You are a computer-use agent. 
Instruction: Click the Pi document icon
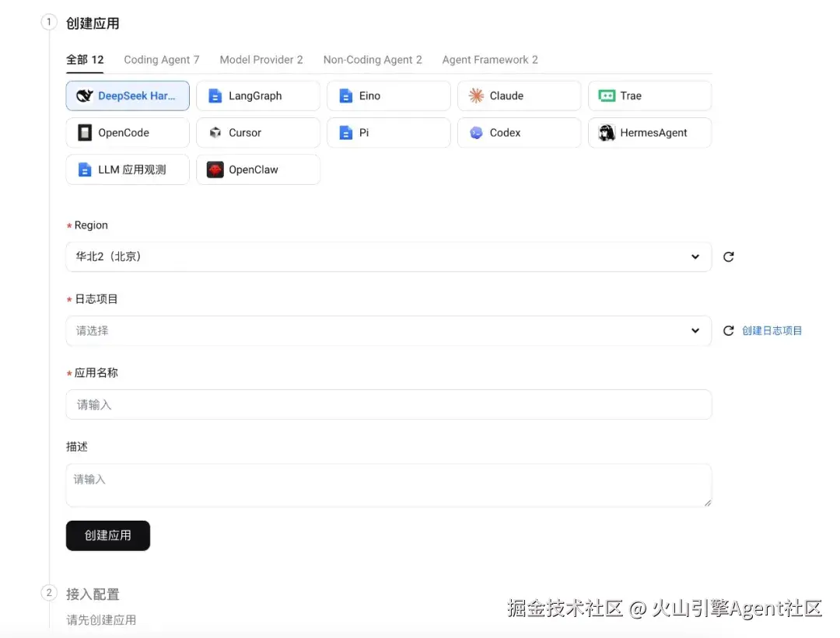tap(345, 133)
